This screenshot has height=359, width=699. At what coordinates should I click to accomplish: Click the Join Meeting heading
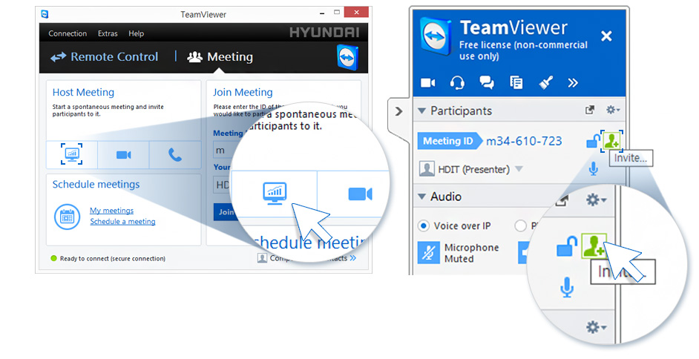coord(243,92)
